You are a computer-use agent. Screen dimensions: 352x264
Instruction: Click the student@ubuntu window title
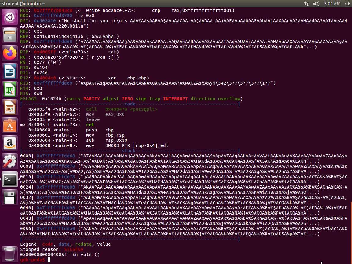23,4
